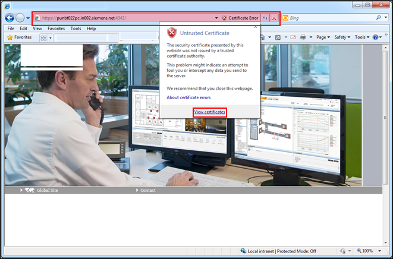Expand the Safety dropdown menu

click(342, 37)
